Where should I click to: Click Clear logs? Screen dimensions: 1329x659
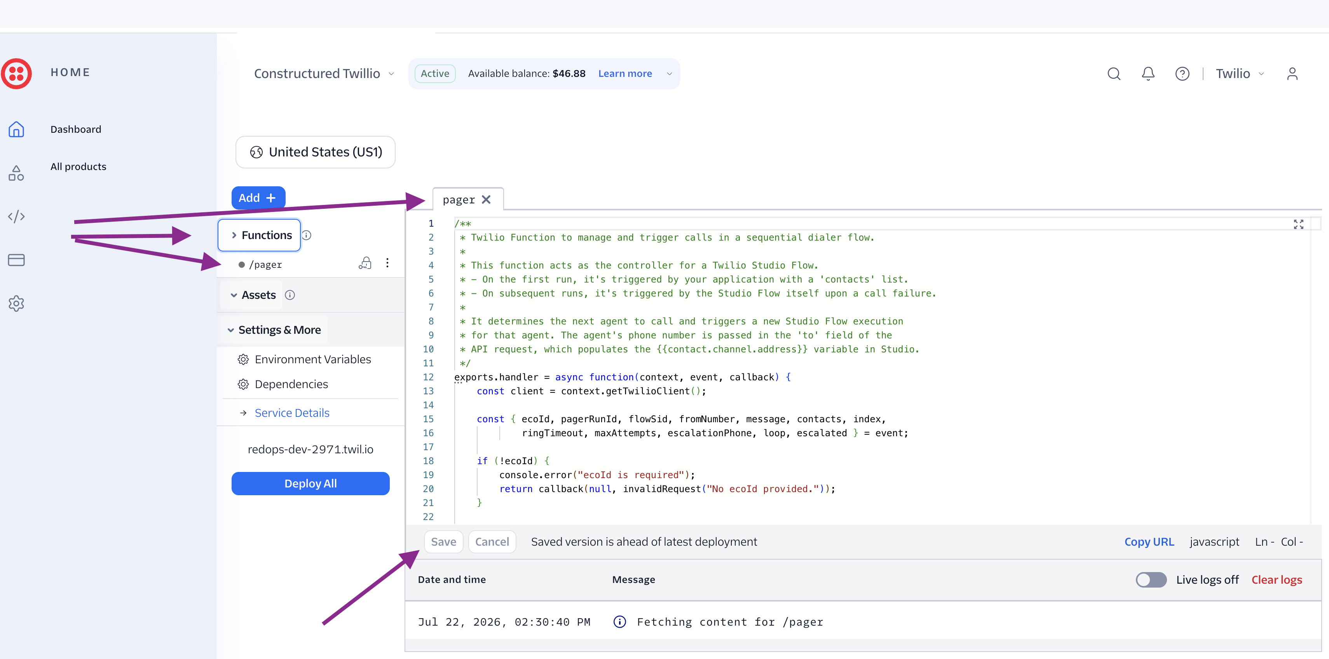click(1277, 580)
